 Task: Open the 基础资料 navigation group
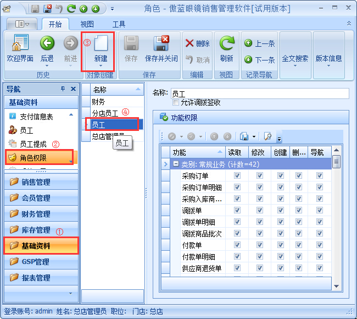pyautogui.click(x=41, y=246)
